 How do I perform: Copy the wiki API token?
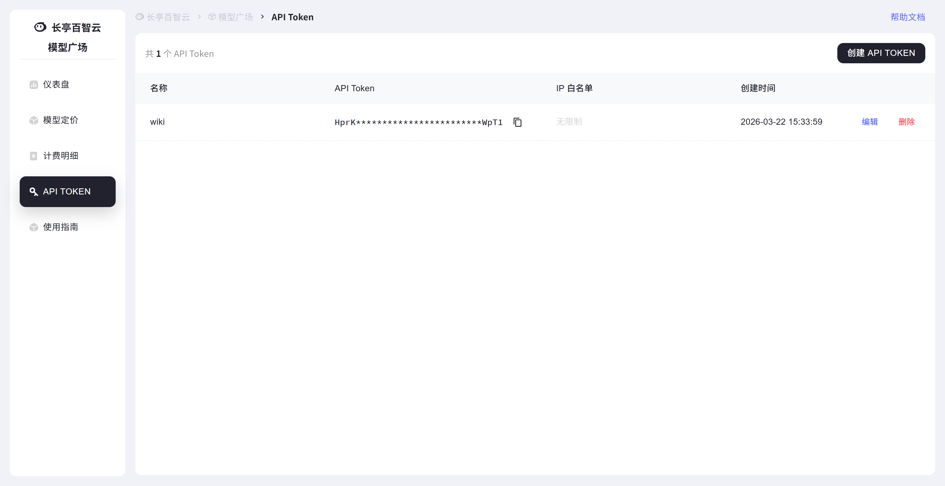click(517, 122)
